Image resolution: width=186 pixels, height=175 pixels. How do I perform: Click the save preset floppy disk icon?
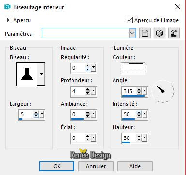145,33
